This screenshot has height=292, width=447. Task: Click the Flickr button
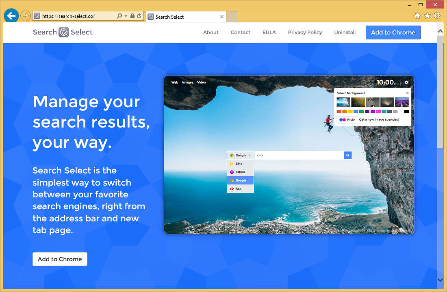coord(347,120)
